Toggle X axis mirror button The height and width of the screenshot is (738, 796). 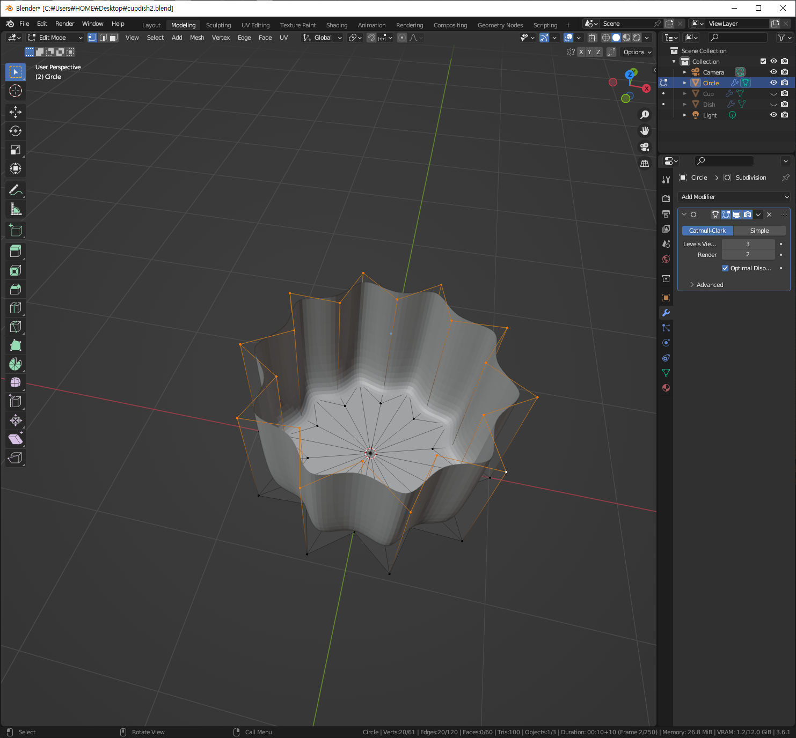click(581, 52)
